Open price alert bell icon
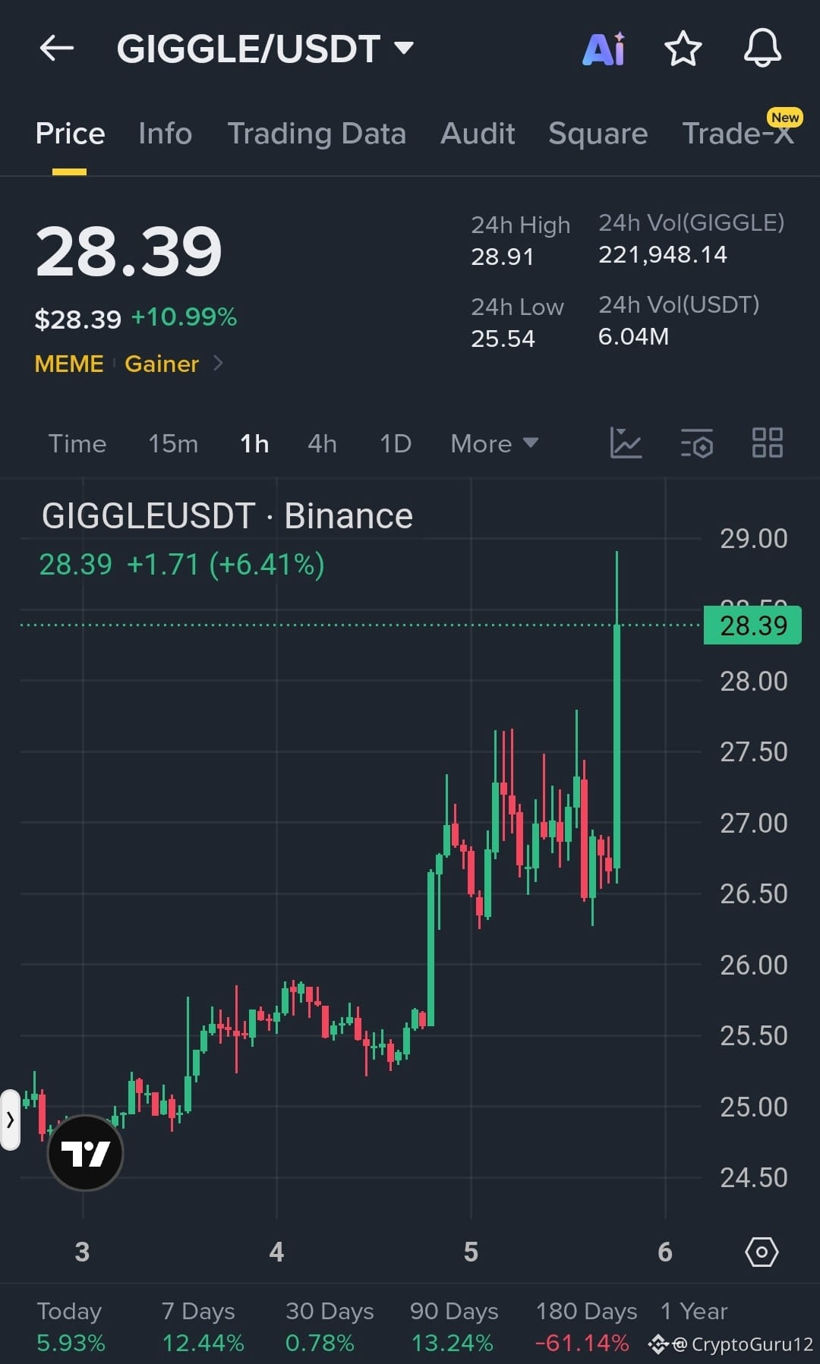 point(762,49)
